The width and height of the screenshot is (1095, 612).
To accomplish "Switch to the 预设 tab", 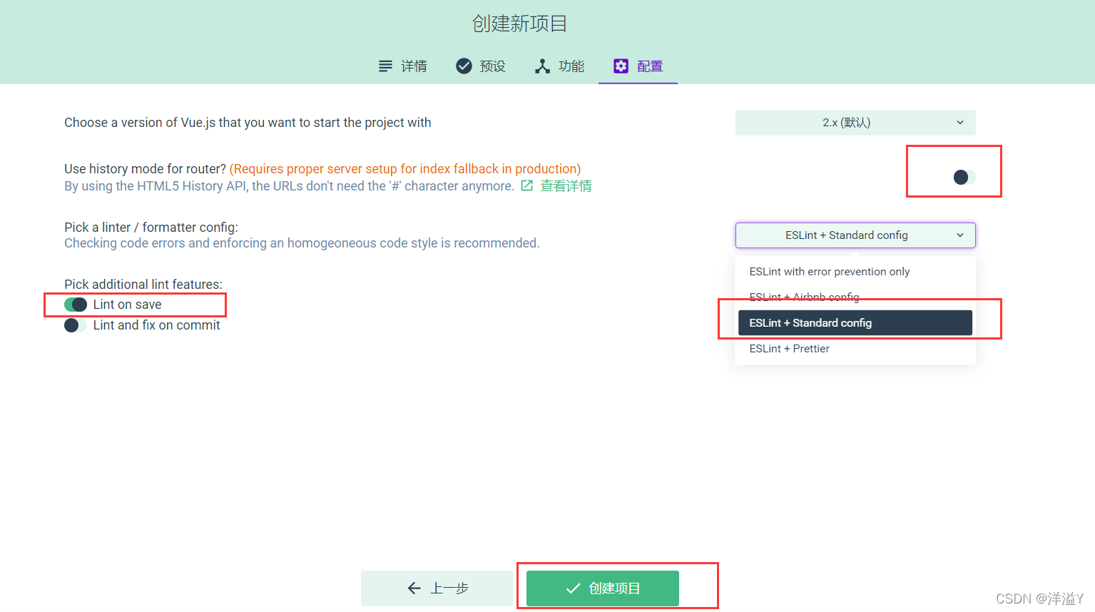I will click(481, 66).
